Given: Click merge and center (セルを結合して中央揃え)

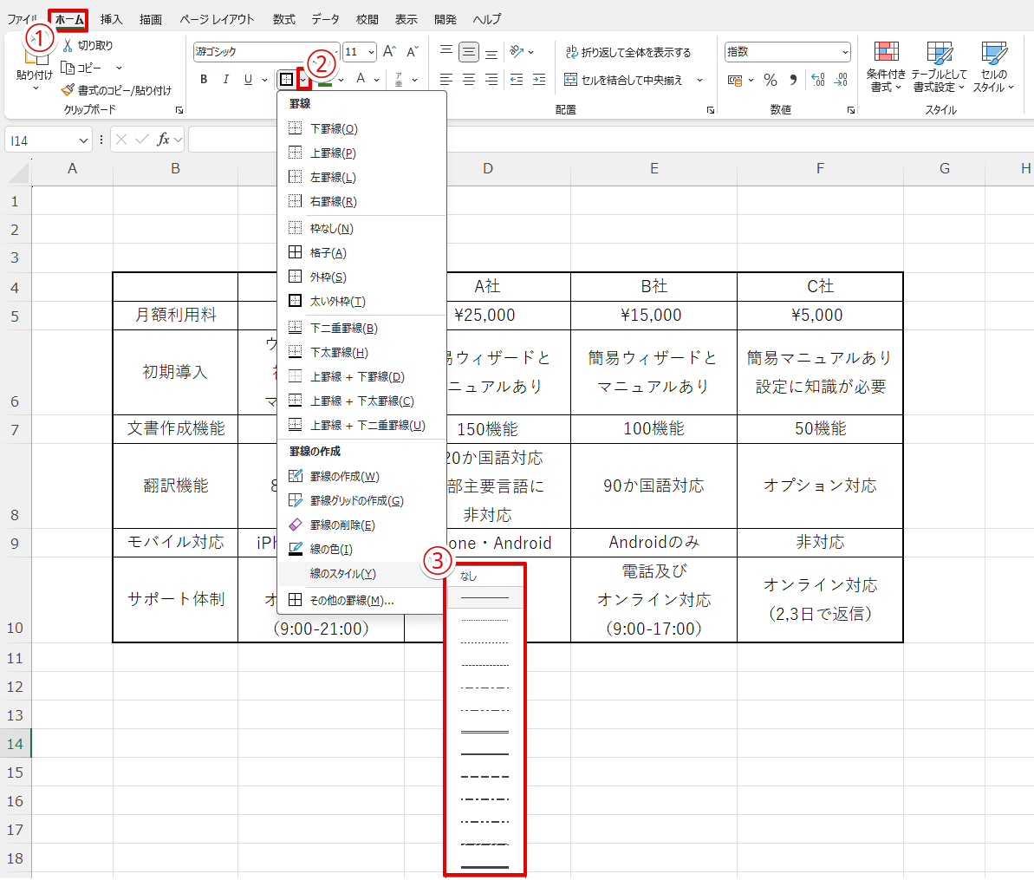Looking at the screenshot, I should [623, 80].
